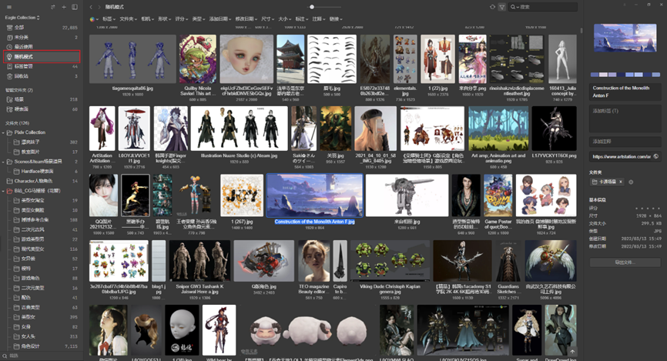The width and height of the screenshot is (667, 361).
Task: Open the hamburger menu at top left
Action: [9, 7]
